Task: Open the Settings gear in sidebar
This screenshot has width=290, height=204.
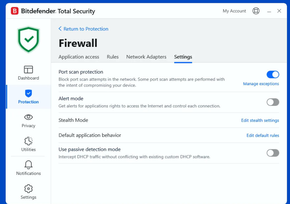Action: pyautogui.click(x=28, y=188)
